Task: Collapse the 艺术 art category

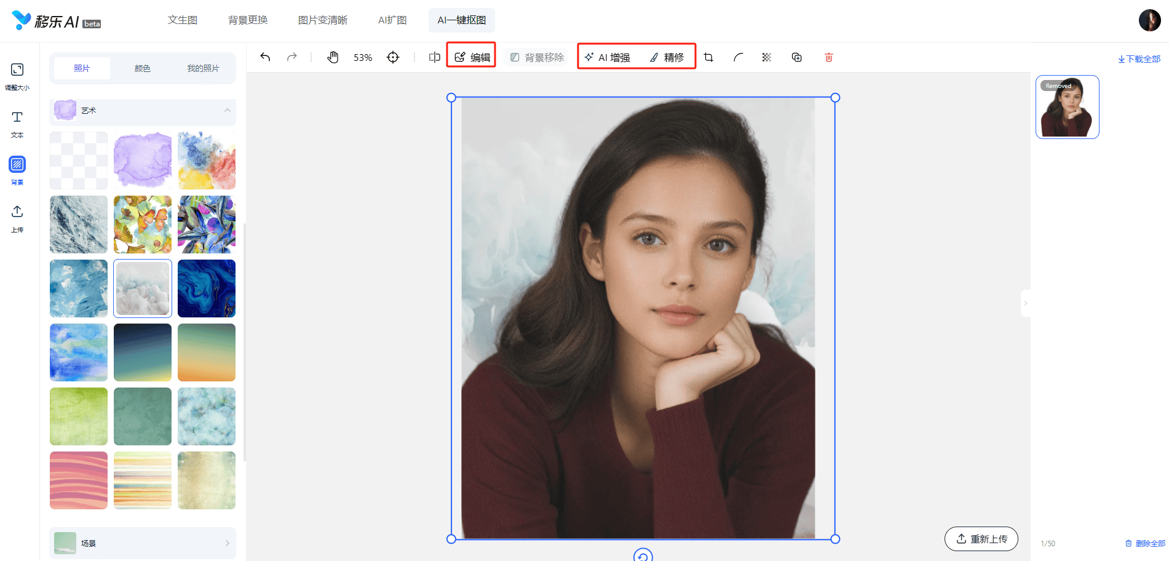Action: click(143, 111)
